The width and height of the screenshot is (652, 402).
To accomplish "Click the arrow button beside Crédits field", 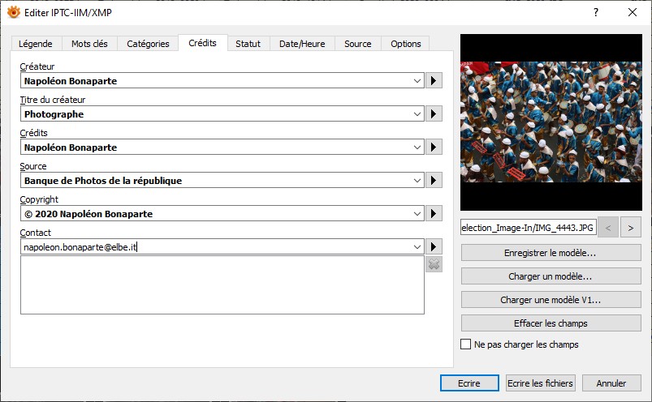I will coord(434,148).
